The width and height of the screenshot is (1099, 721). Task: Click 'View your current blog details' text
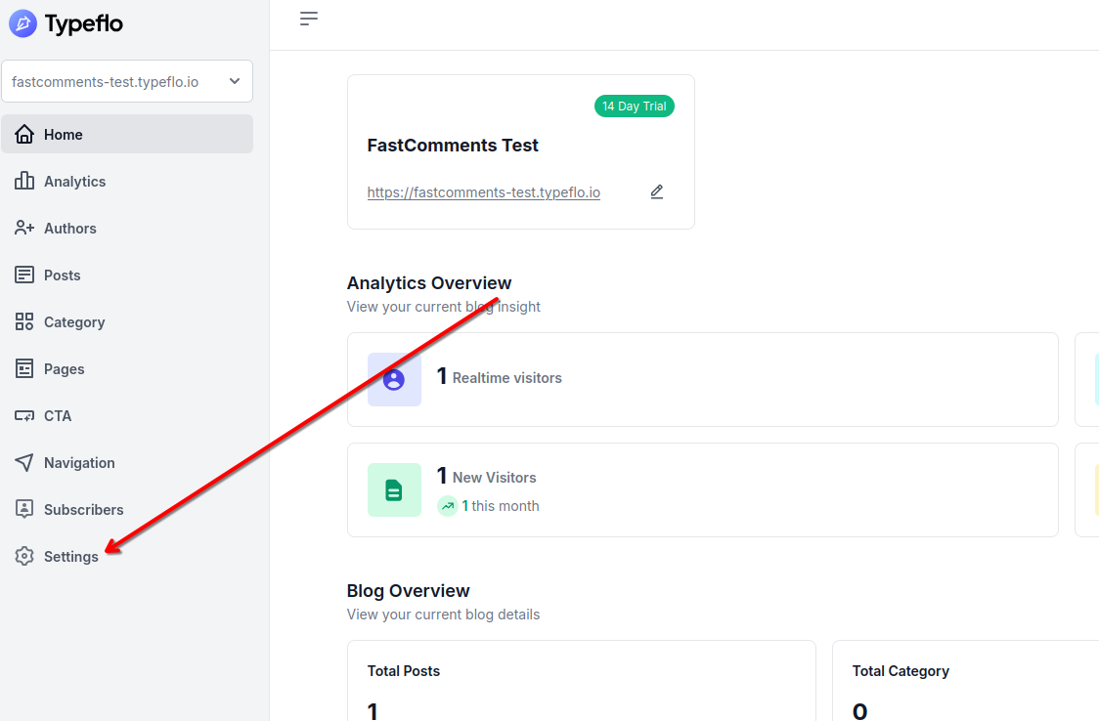click(443, 614)
